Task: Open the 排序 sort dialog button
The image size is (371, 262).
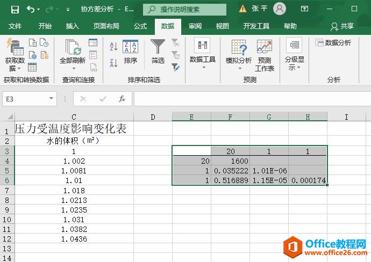Action: coord(130,52)
